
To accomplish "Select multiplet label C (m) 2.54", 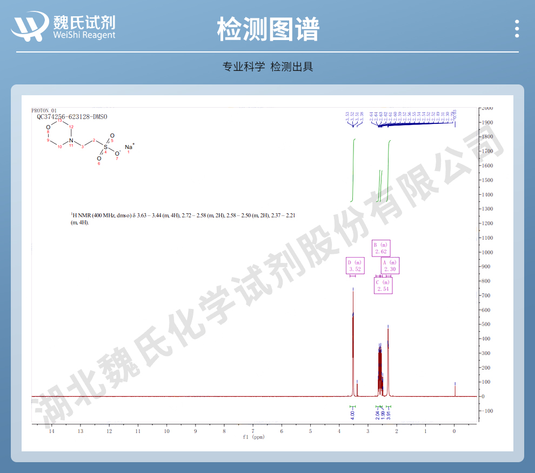I will point(383,285).
